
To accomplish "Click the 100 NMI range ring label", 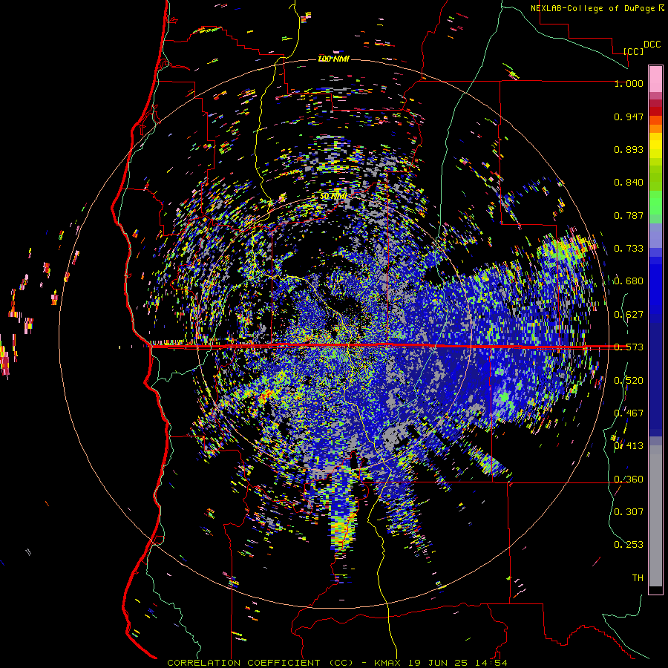I will (x=334, y=59).
